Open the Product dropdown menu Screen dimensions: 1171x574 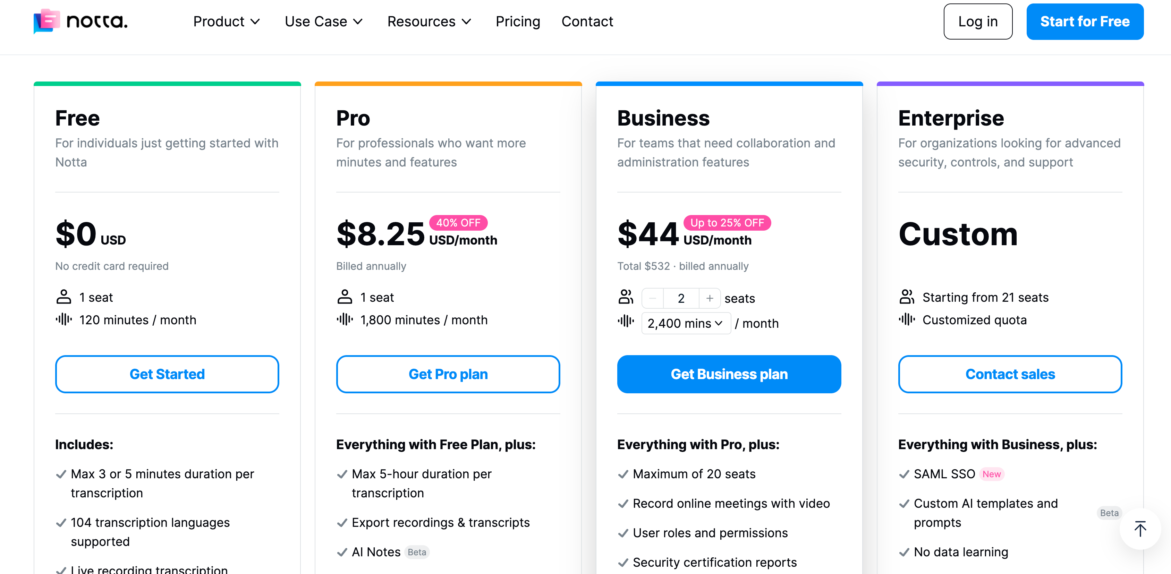[x=227, y=21]
